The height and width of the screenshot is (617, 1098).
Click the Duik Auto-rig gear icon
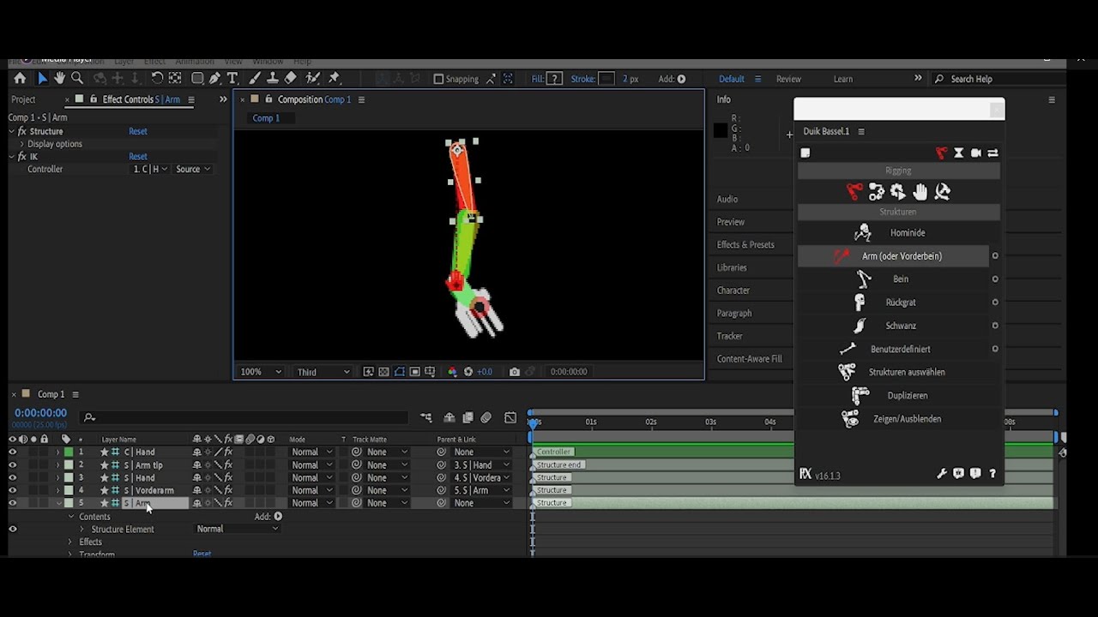[897, 192]
